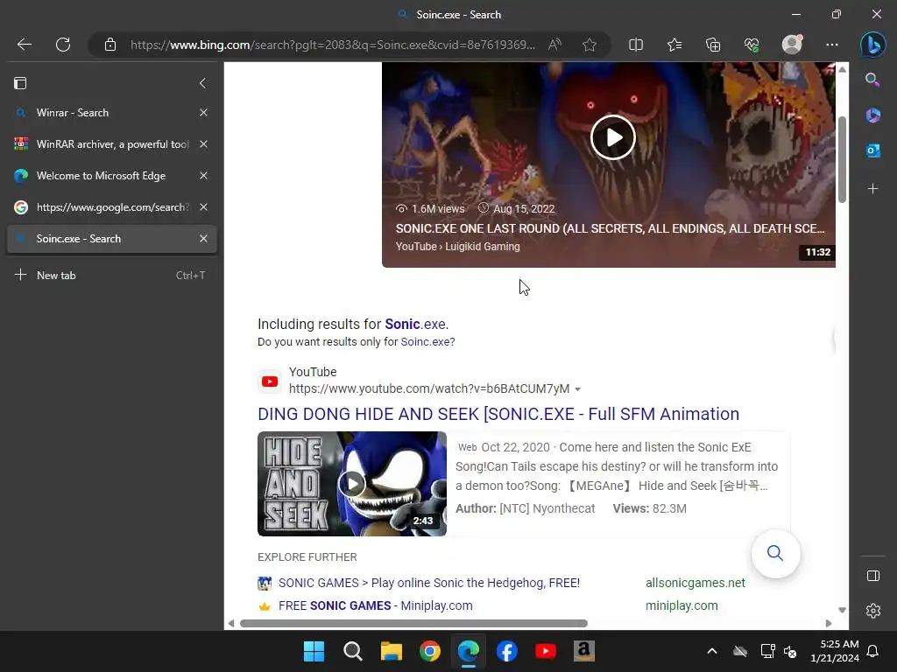Open tab actions menu icon
Screen dimensions: 897x672
[x=20, y=83]
